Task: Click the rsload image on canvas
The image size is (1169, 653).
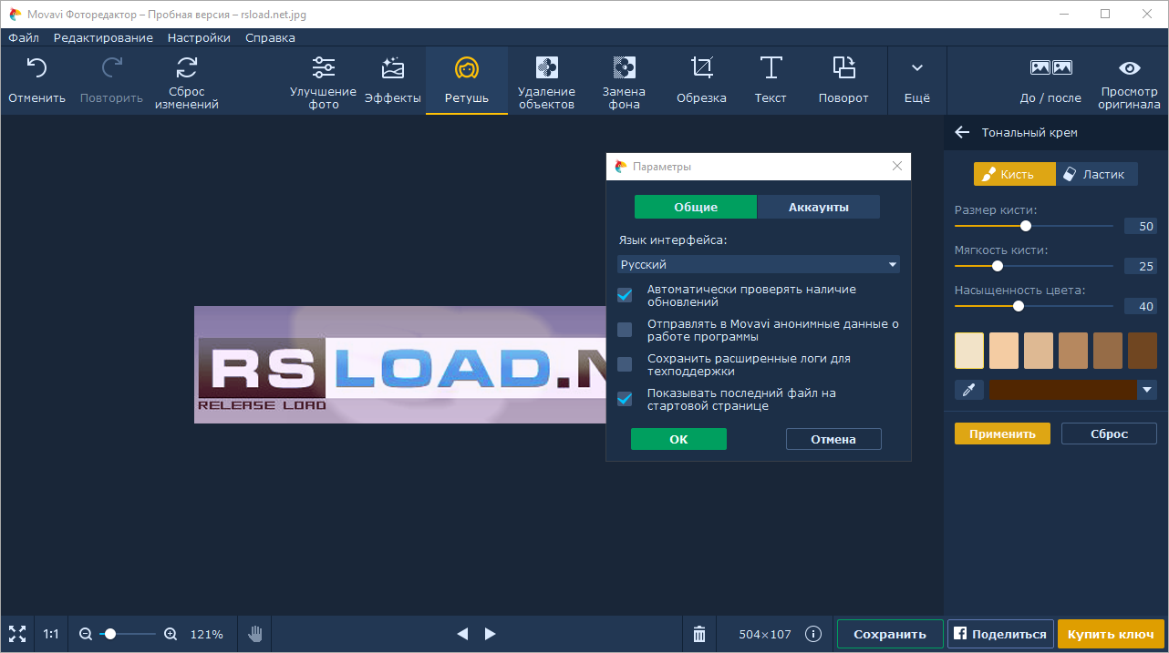Action: [x=400, y=364]
